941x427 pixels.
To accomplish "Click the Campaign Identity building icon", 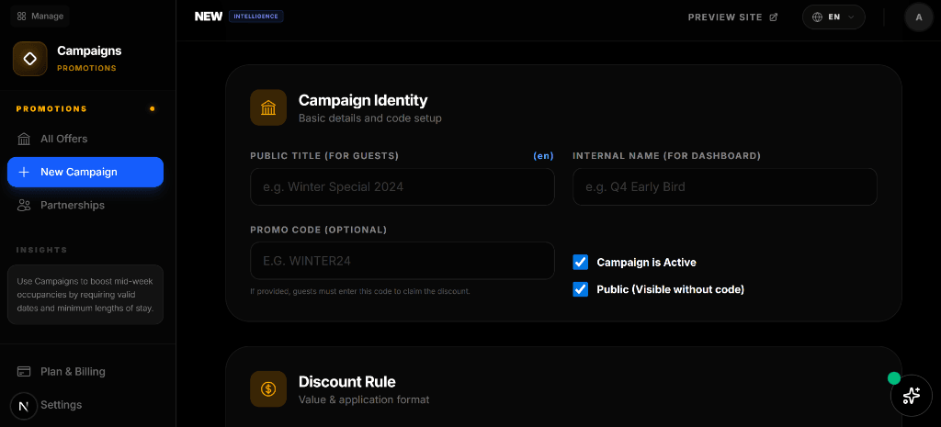I will click(x=268, y=108).
